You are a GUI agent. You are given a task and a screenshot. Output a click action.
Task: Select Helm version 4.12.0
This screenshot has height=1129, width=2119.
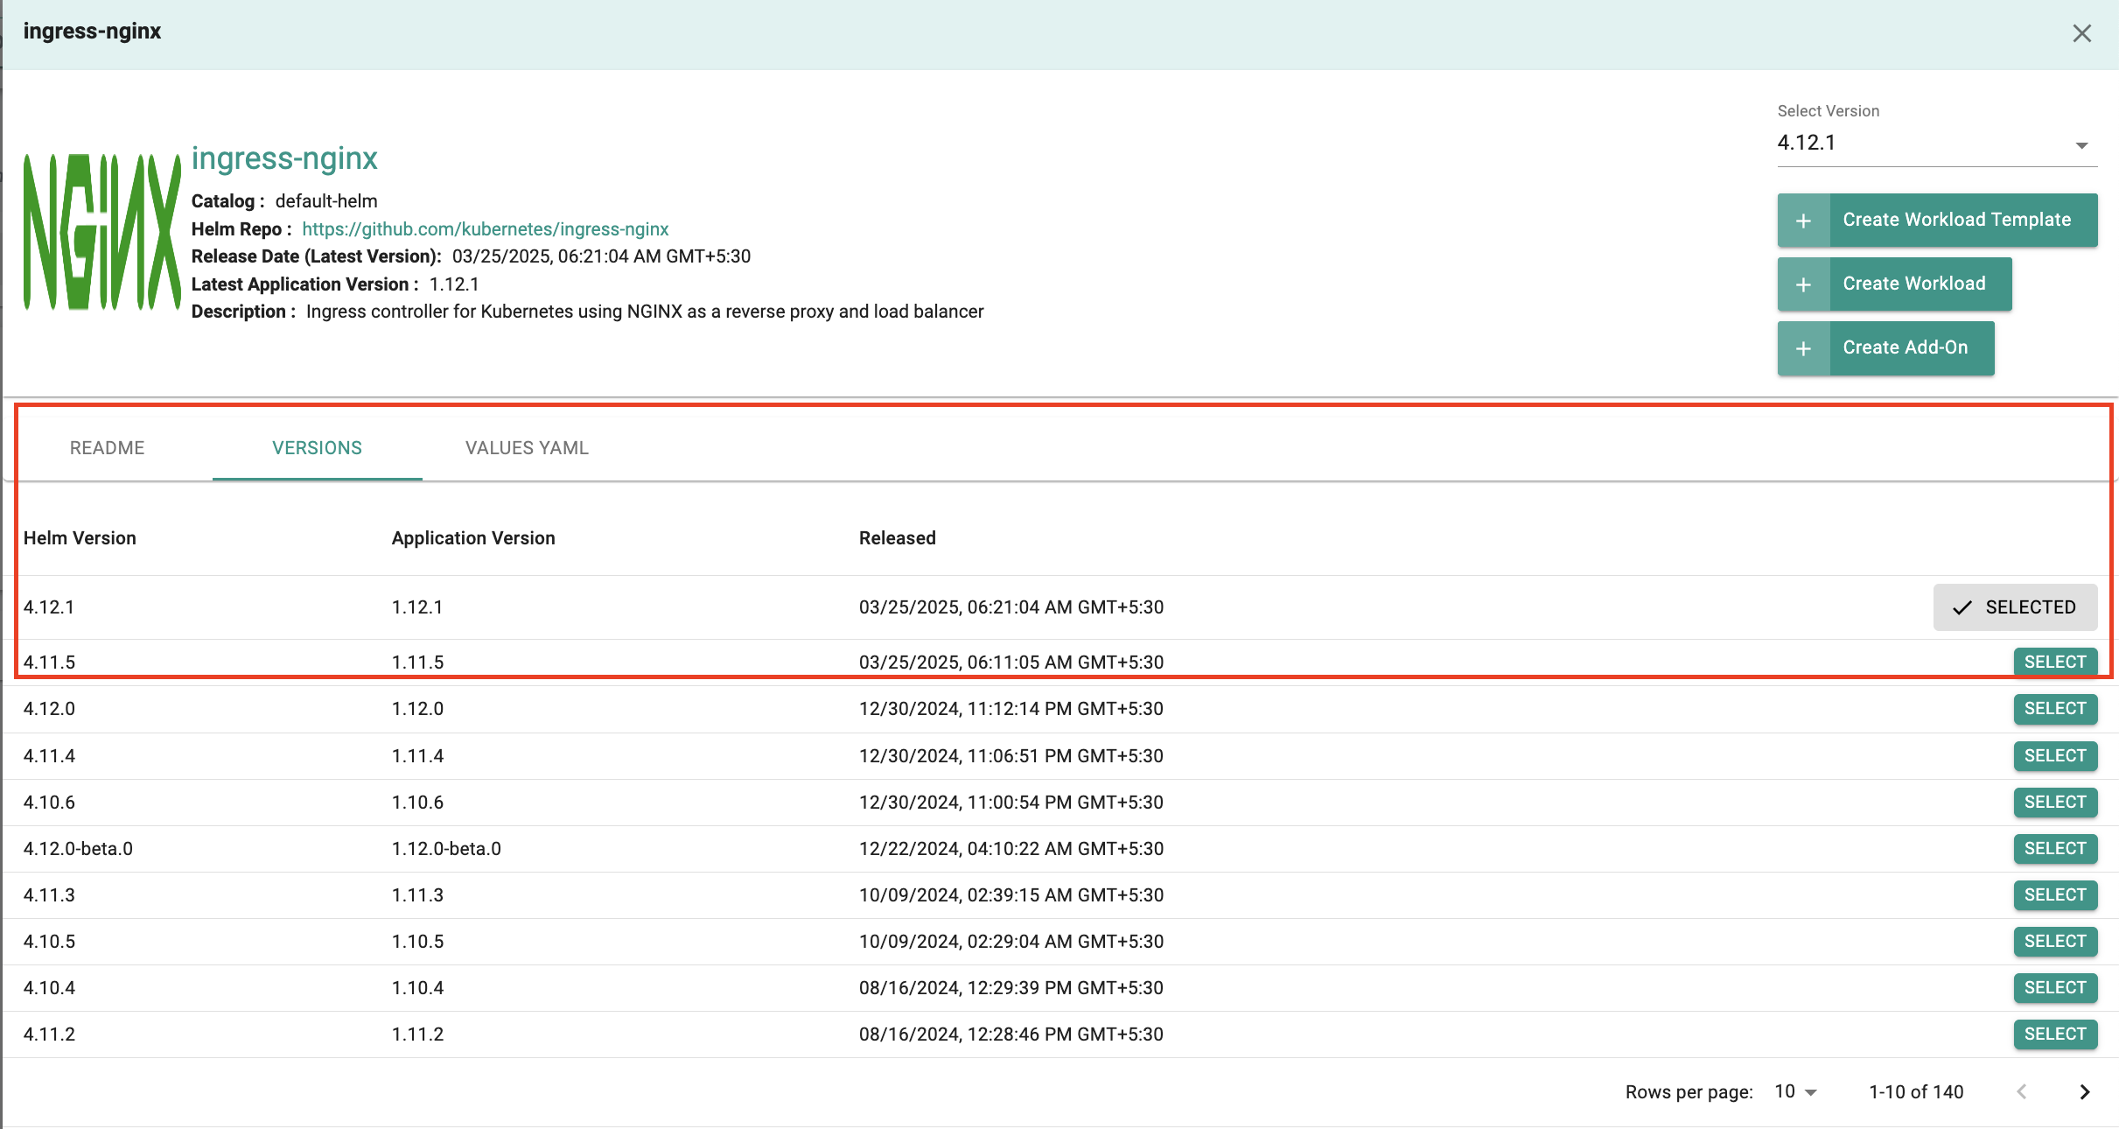click(2055, 709)
